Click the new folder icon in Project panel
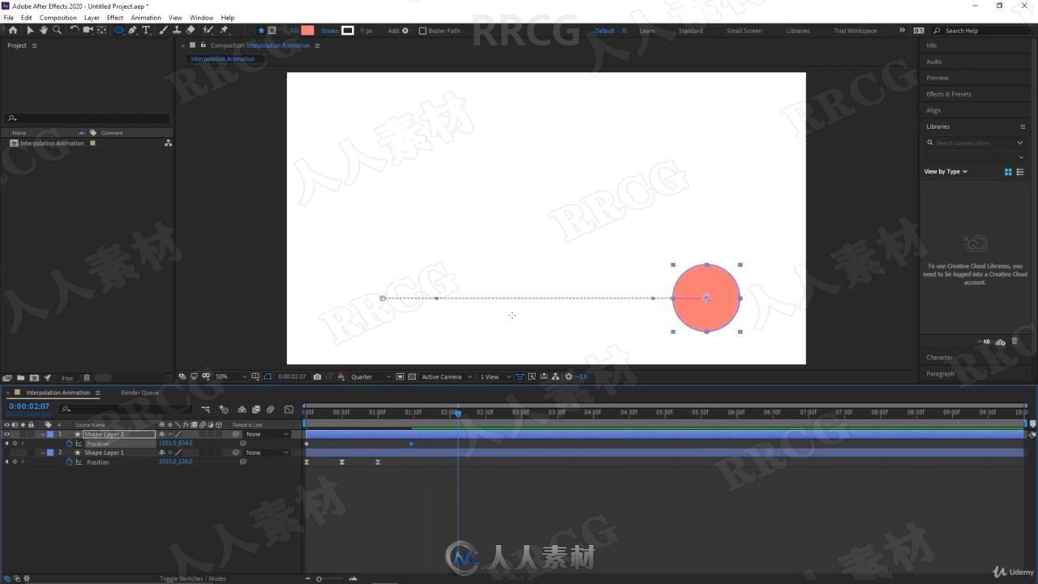Viewport: 1038px width, 584px height. tap(19, 378)
